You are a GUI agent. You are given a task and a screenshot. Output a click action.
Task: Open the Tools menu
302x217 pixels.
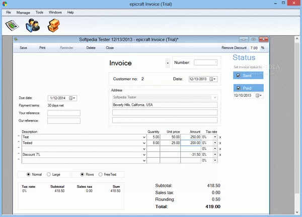(x=39, y=12)
